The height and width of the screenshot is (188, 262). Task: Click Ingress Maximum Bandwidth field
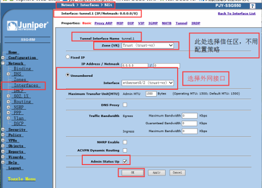[x=190, y=131]
